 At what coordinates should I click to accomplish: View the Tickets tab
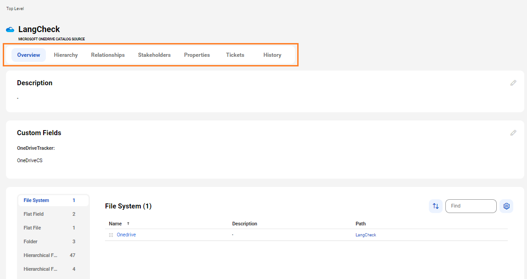pyautogui.click(x=235, y=55)
